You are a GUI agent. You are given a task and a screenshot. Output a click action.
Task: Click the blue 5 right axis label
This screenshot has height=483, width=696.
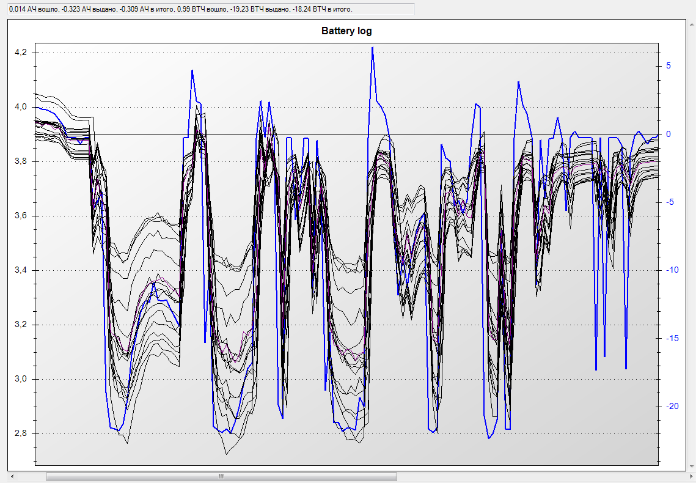[669, 66]
